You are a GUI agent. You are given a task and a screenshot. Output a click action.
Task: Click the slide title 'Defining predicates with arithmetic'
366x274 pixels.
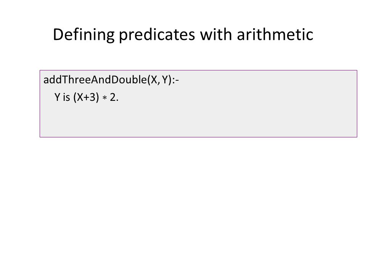pos(183,35)
